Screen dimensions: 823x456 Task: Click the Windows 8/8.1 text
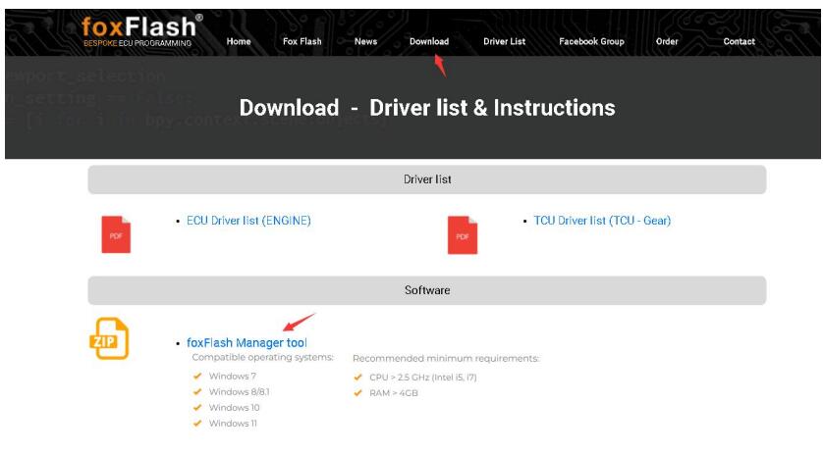click(x=239, y=391)
